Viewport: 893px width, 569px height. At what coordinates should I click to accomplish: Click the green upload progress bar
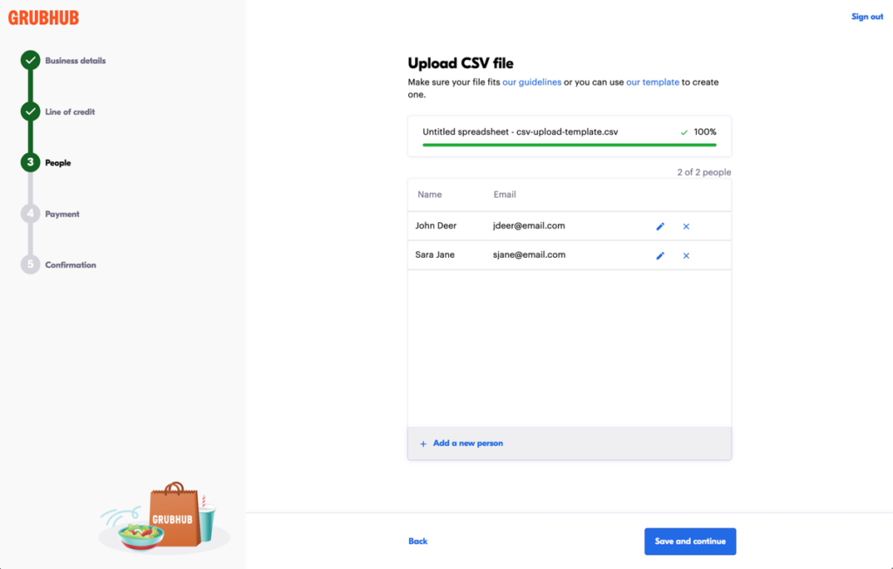tap(569, 145)
